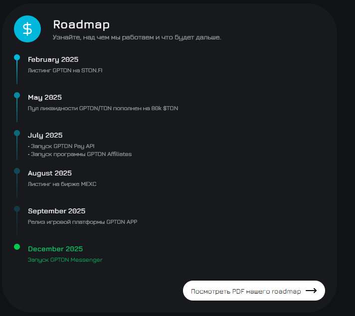The width and height of the screenshot is (355, 316).
Task: Click the May 2025 milestone title
Action: 45,97
